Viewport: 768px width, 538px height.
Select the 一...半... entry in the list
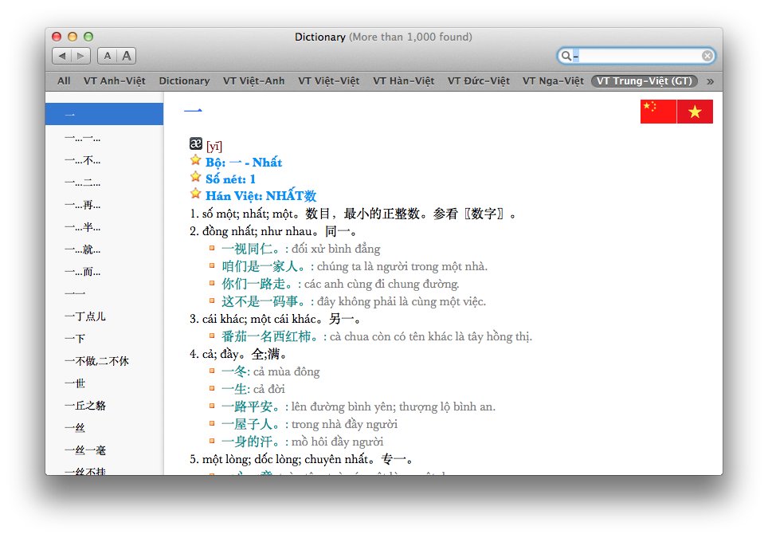point(104,227)
